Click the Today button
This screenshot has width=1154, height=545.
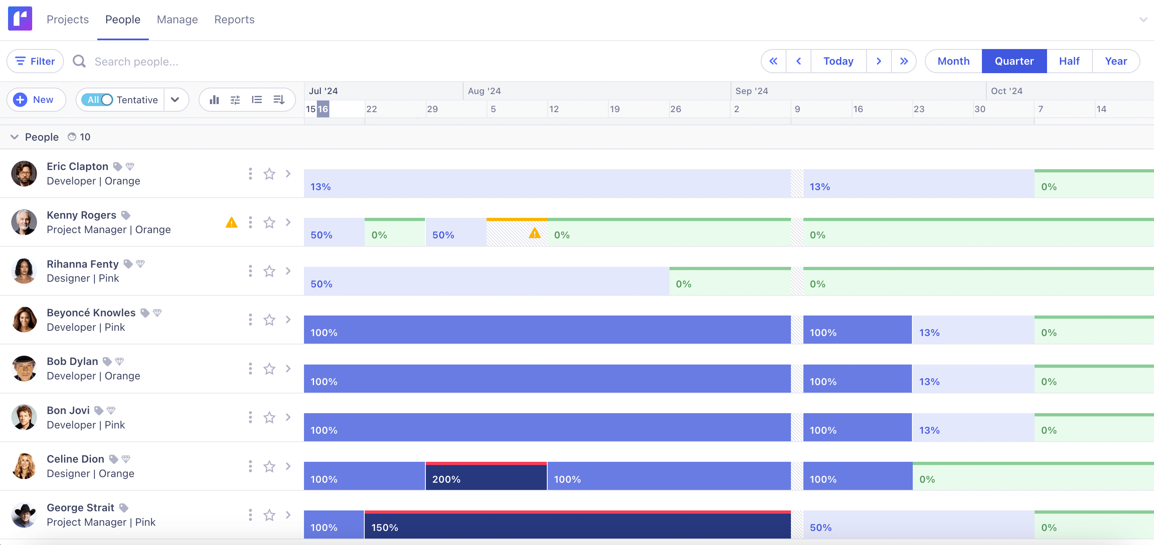(x=838, y=61)
